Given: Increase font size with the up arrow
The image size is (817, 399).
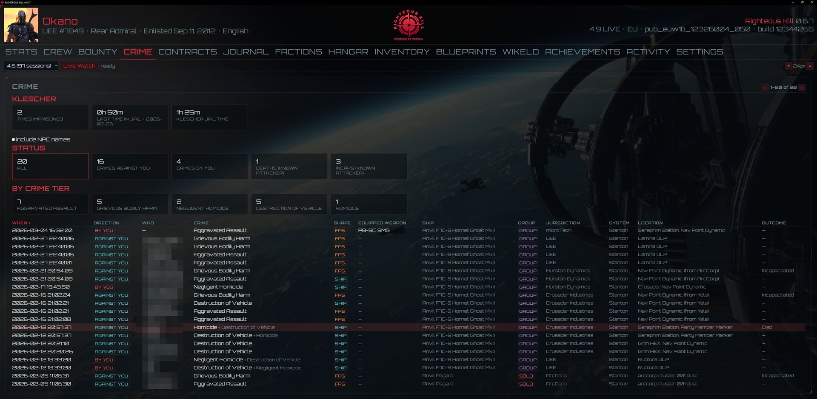Looking at the screenshot, I should tap(810, 66).
